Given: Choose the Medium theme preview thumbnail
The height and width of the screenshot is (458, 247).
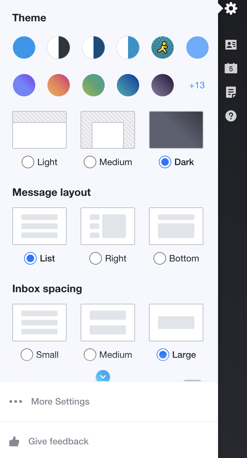Looking at the screenshot, I should pos(108,130).
